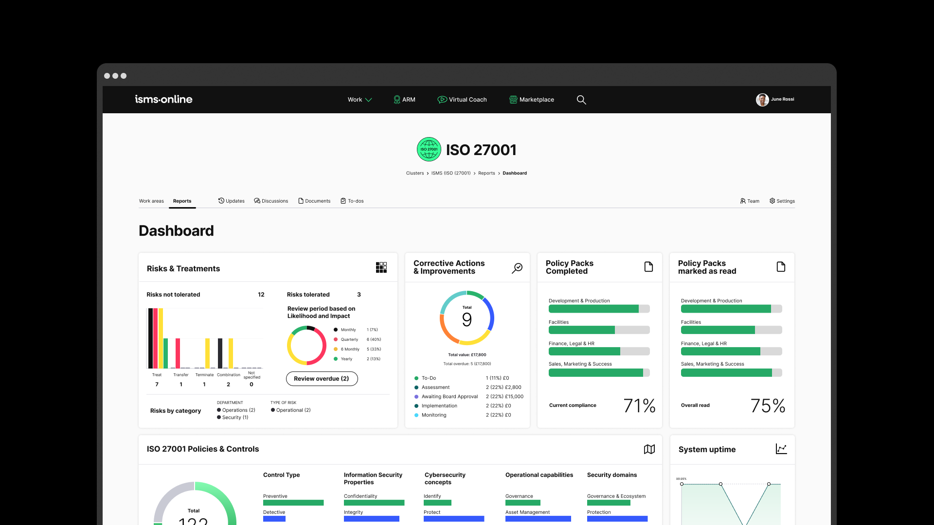Screen dimensions: 934x525
Task: Open the search magnifier icon
Action: (581, 100)
